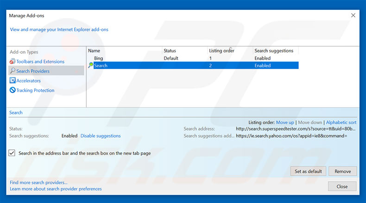Click Move up listing order link
The image size is (366, 203).
285,122
